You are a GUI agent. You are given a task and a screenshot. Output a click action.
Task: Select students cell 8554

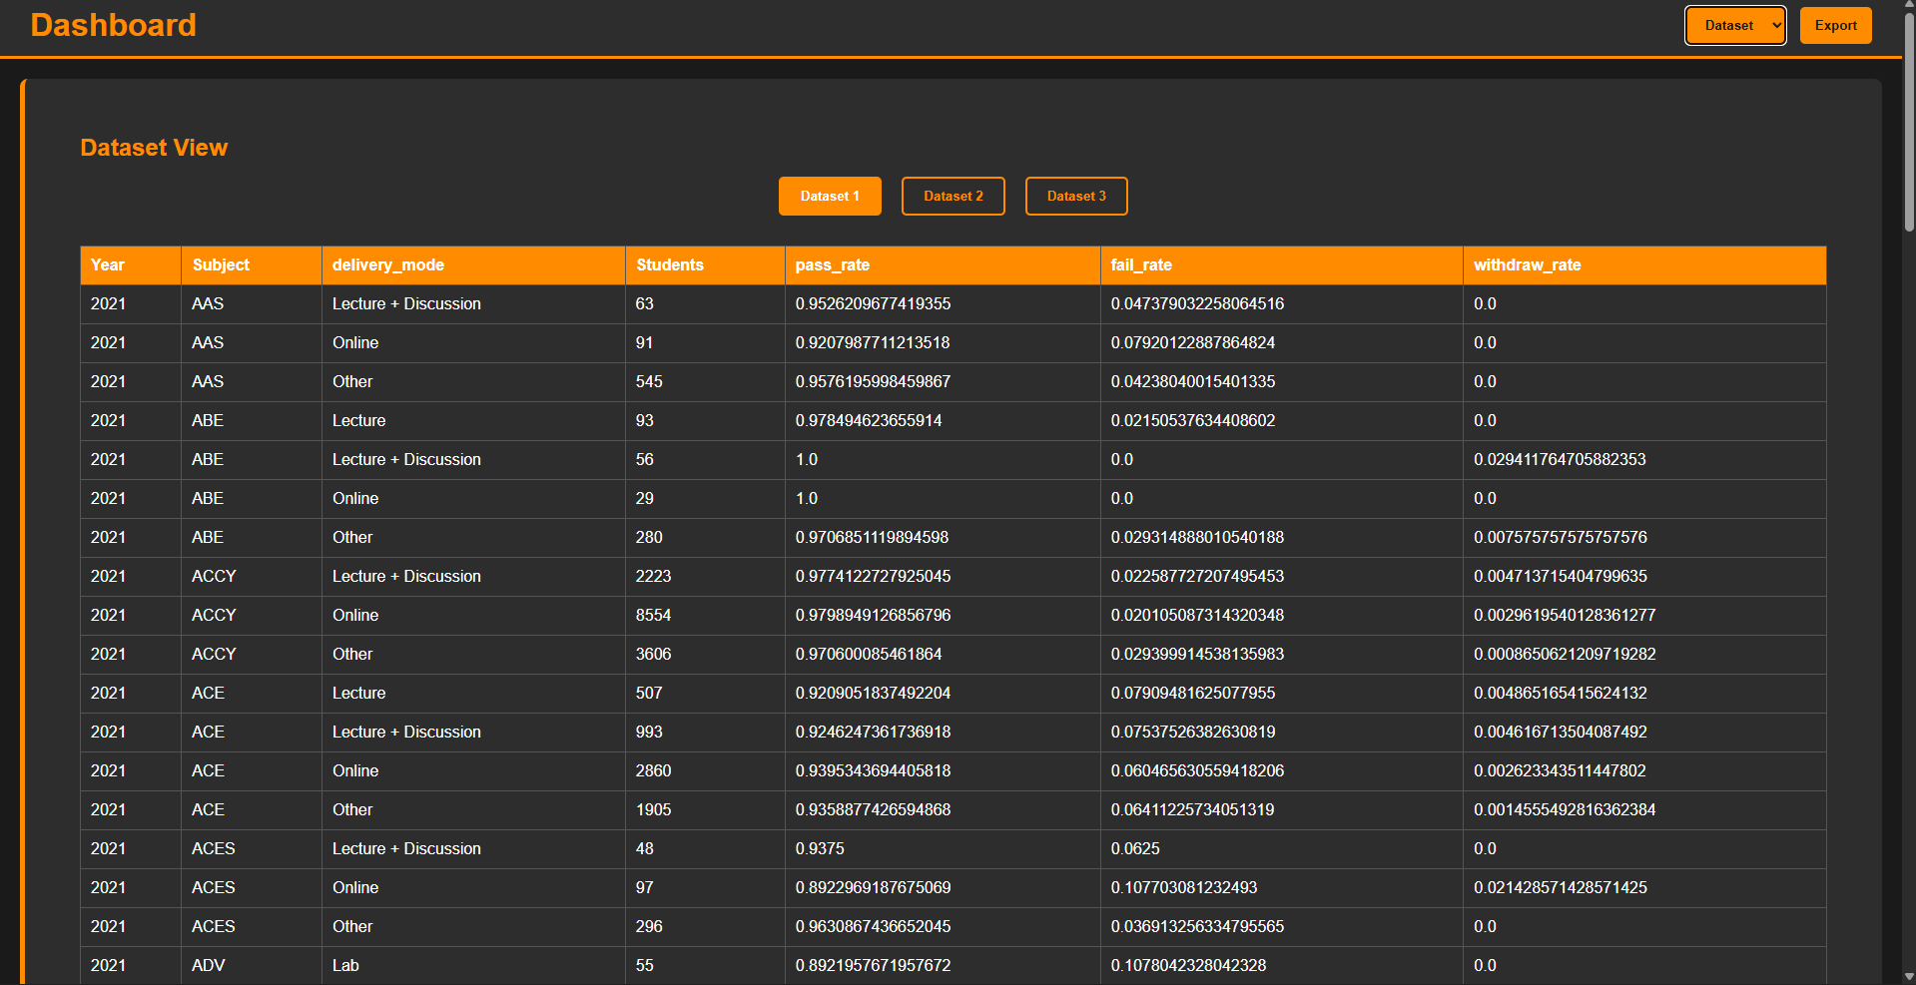(705, 616)
